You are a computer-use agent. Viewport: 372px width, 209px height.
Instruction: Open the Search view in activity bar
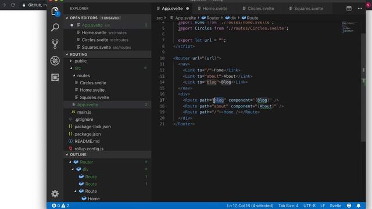click(x=55, y=27)
